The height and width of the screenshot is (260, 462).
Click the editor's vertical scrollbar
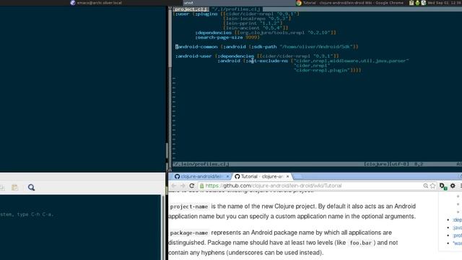(x=170, y=88)
